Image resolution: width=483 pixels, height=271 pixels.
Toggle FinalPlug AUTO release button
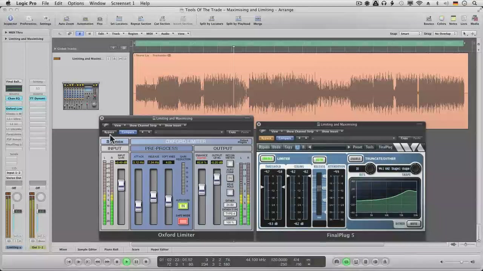pyautogui.click(x=319, y=160)
